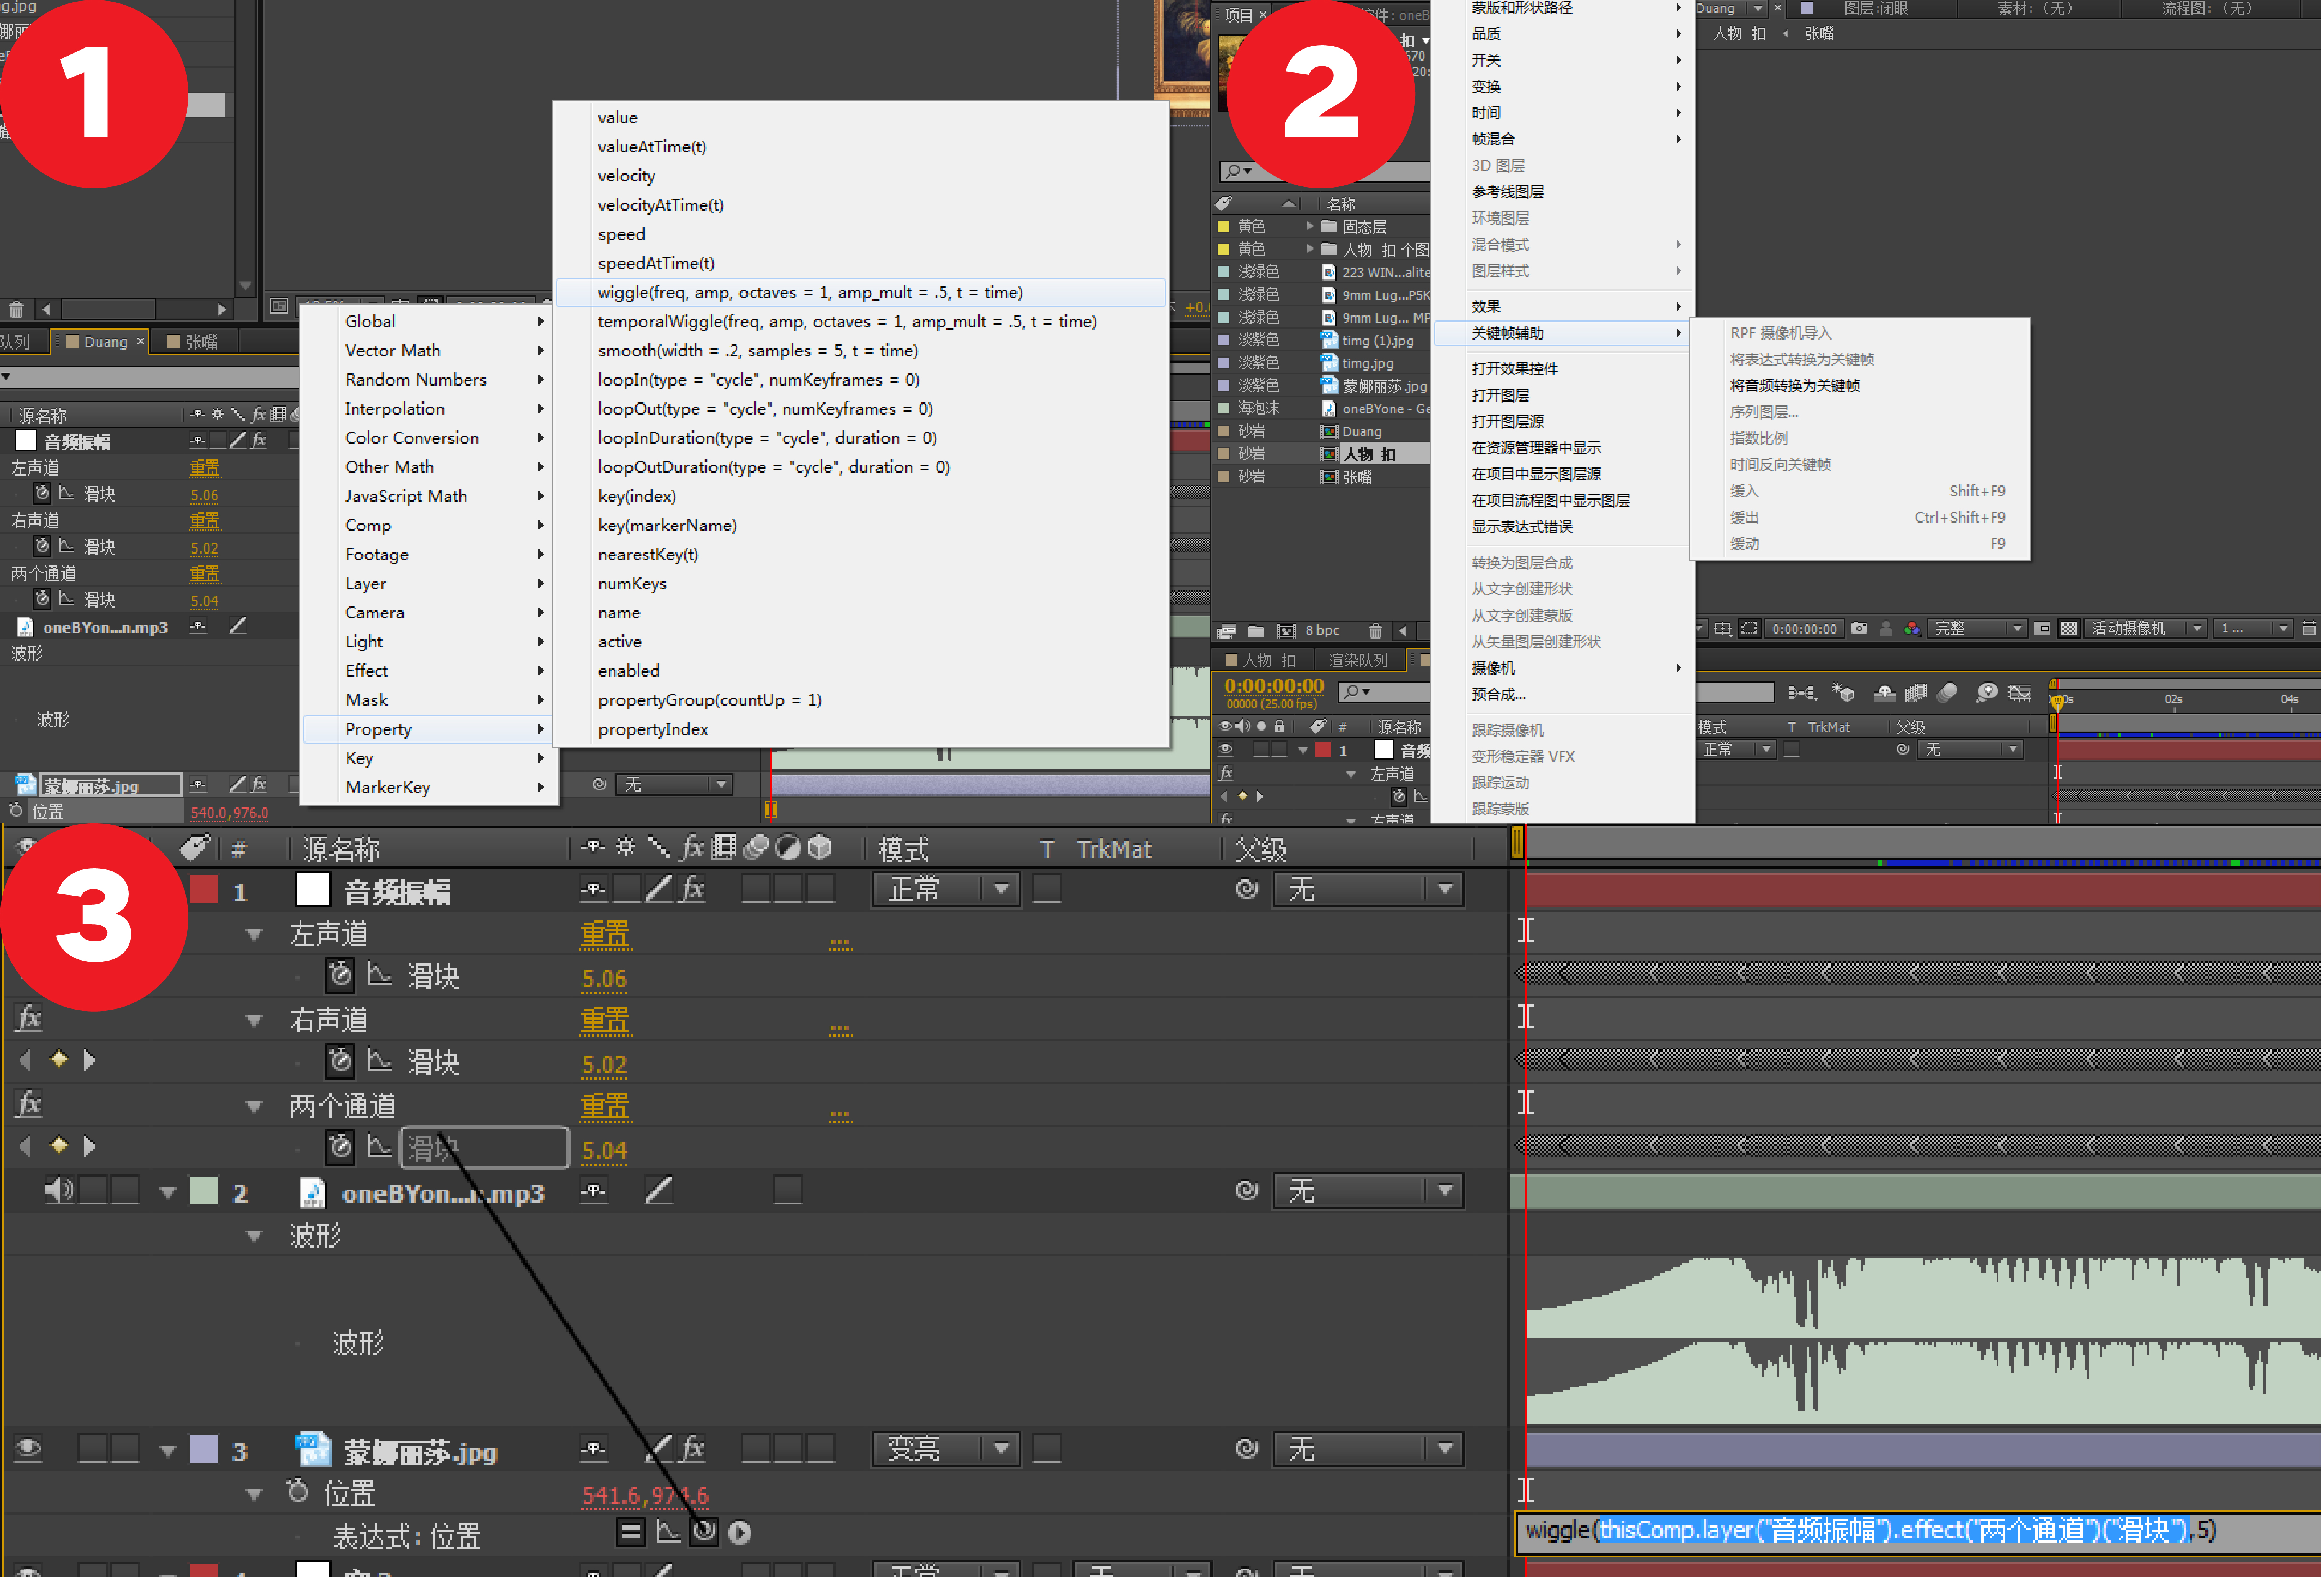
Task: Click parent pick whip for 音频振幅 layer, bottom timeline
Action: click(x=1247, y=889)
